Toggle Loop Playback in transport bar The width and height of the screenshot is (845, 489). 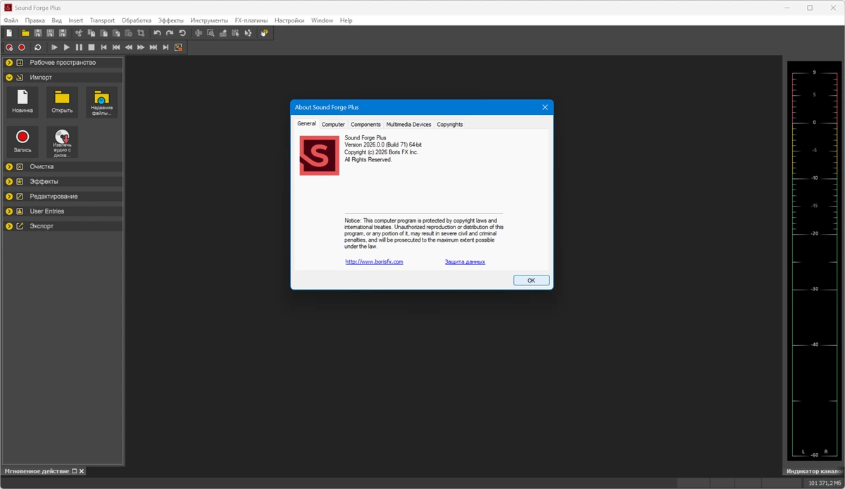coord(37,47)
